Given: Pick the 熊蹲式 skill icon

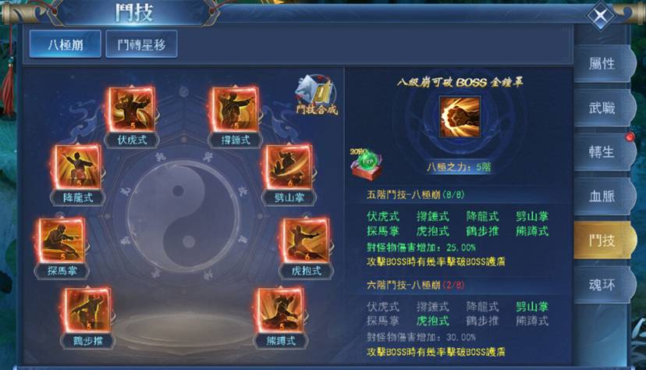Looking at the screenshot, I should pos(281,310).
